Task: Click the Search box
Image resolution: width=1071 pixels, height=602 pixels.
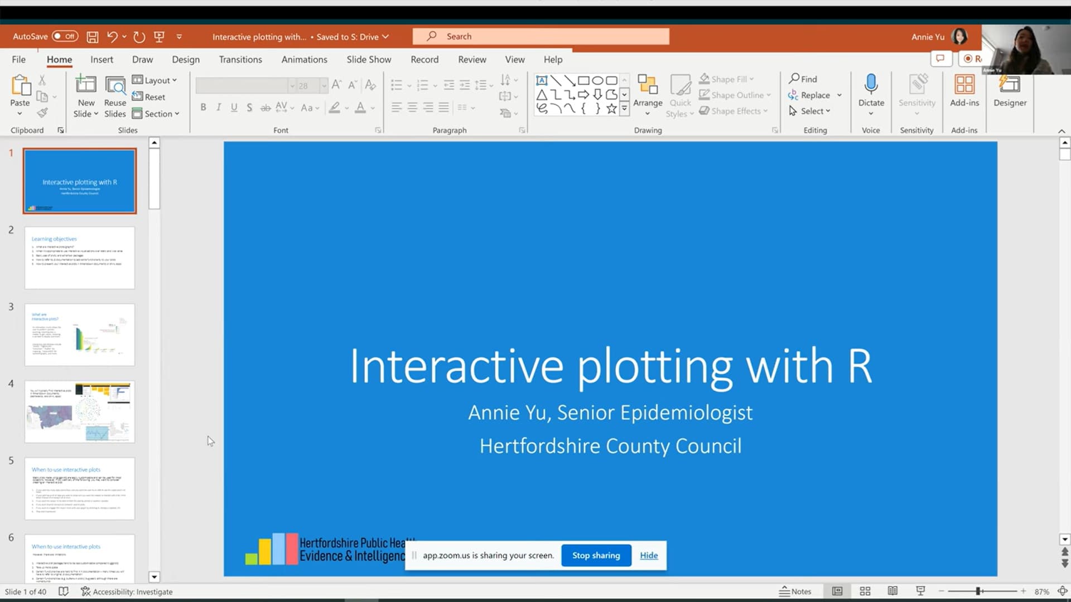Action: coord(541,36)
